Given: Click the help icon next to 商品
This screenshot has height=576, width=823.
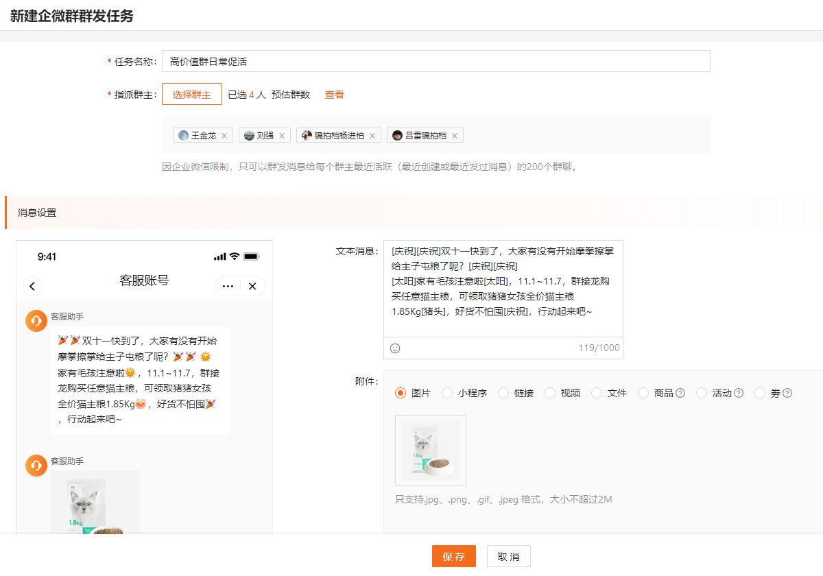Looking at the screenshot, I should click(680, 393).
